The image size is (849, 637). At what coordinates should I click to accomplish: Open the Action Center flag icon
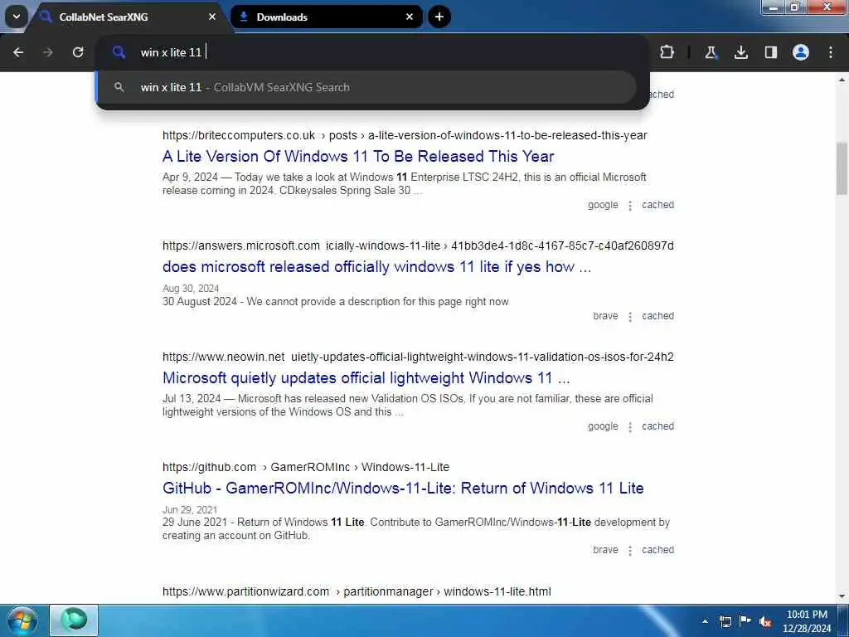coord(745,620)
